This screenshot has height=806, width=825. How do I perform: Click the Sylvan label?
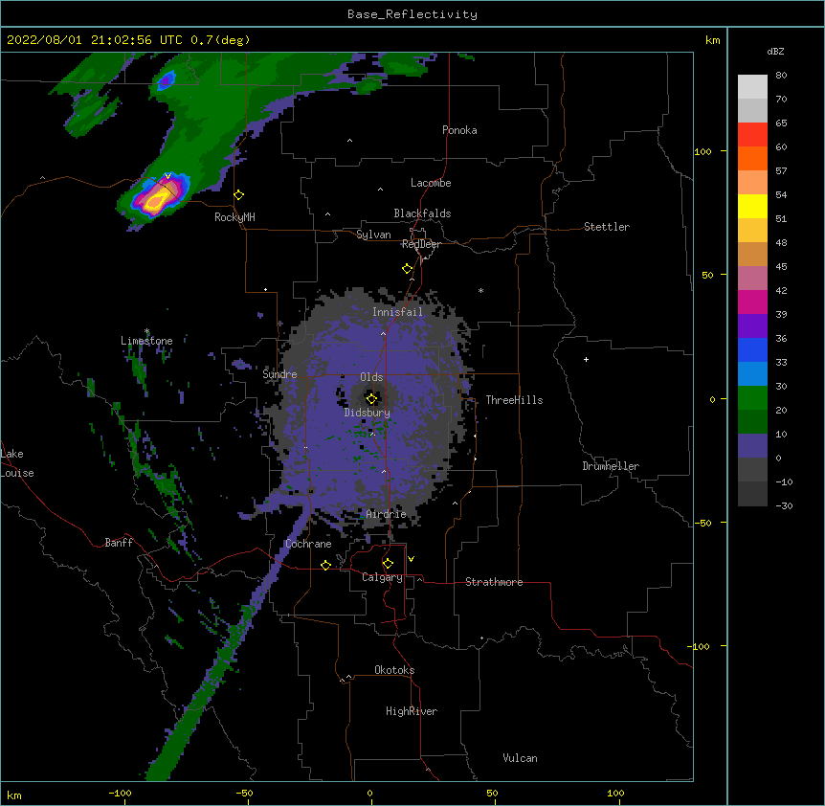(x=373, y=235)
